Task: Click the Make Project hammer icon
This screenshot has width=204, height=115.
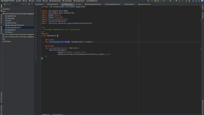Action: click(152, 1)
